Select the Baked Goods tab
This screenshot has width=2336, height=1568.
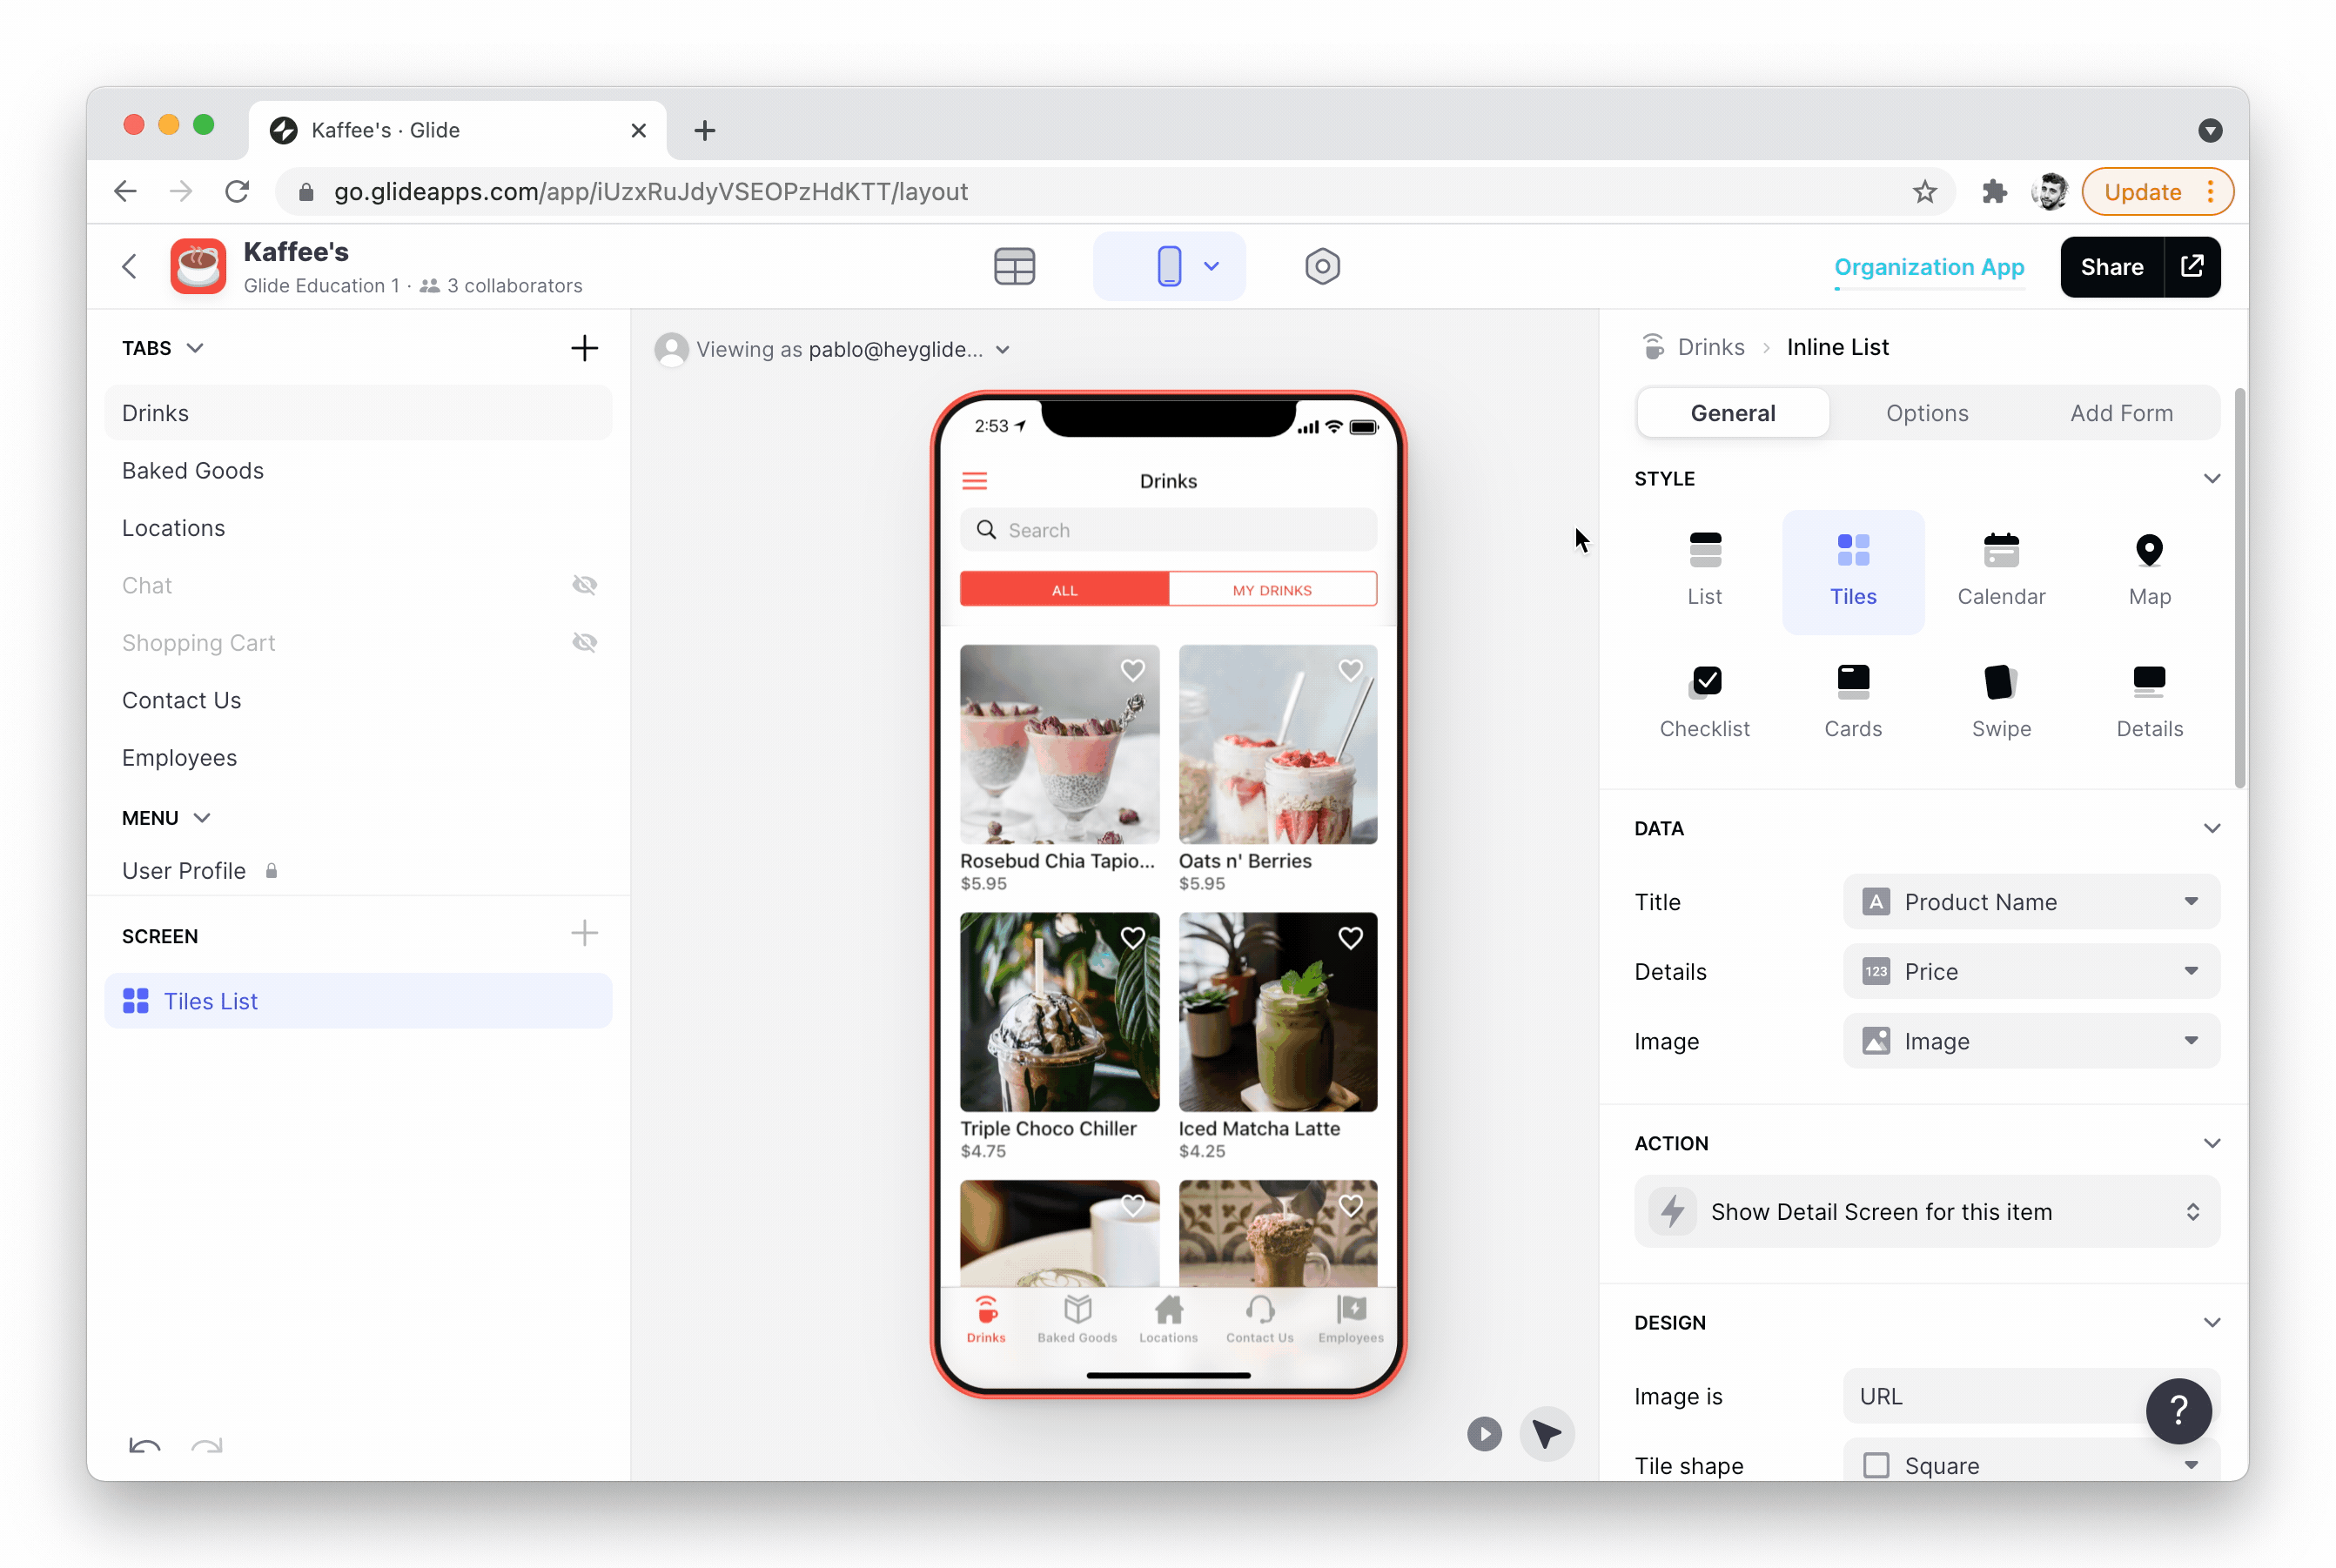click(x=193, y=471)
